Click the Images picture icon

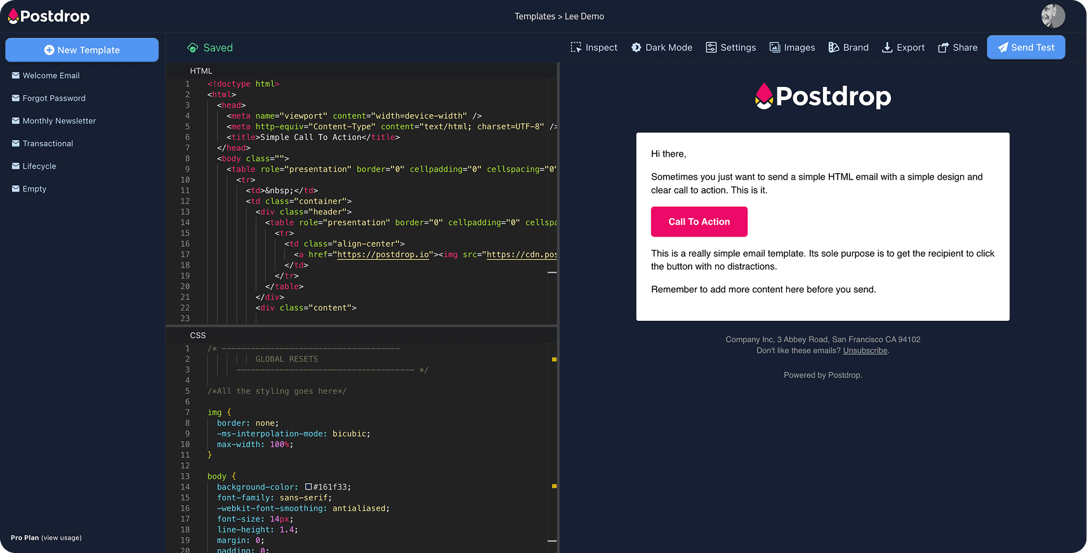tap(775, 48)
